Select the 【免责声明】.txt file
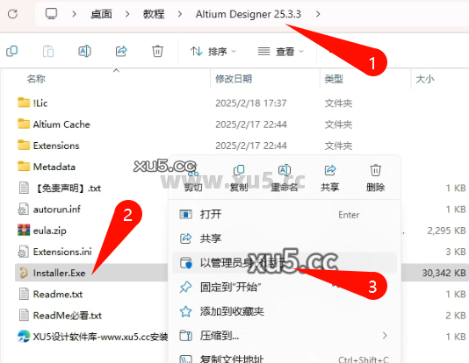469x363 pixels. pyautogui.click(x=69, y=188)
